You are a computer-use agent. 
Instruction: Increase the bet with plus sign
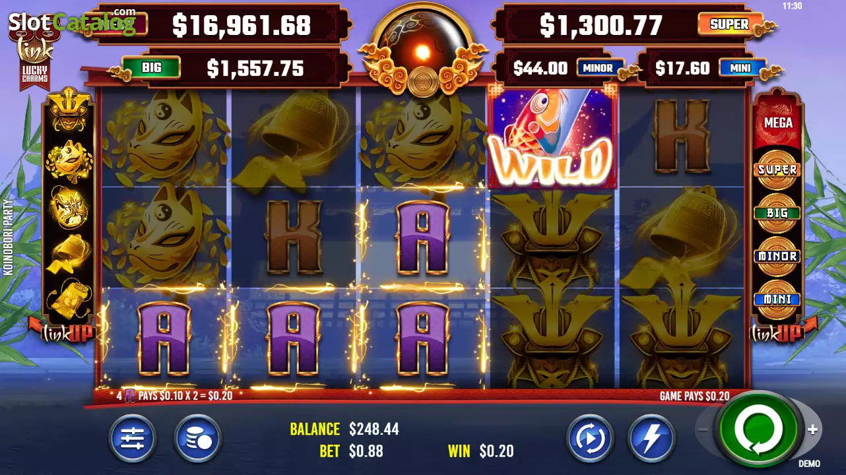[x=812, y=429]
